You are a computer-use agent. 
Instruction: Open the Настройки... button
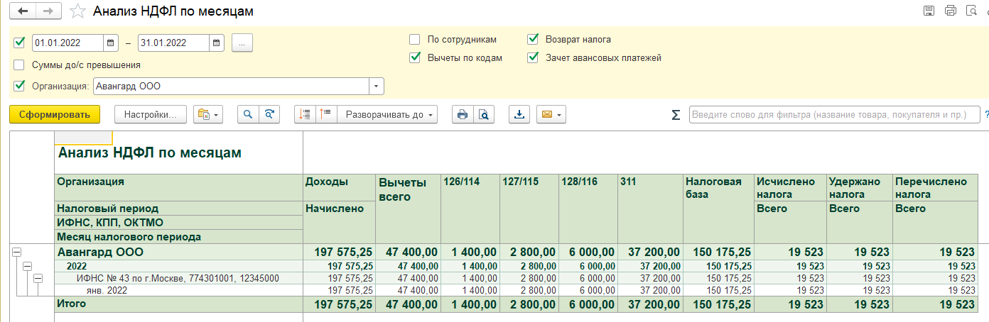pos(151,114)
